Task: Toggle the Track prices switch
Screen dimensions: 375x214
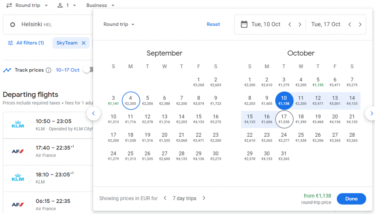Action: (x=88, y=70)
